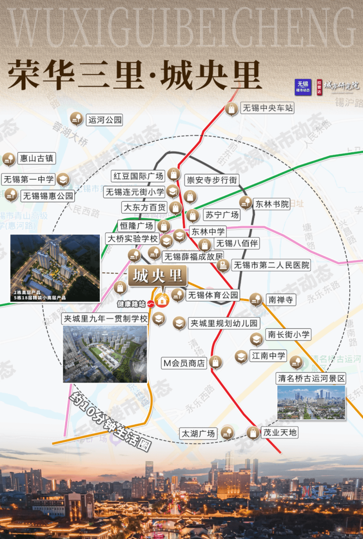Select the 恒隆广场 label
The image size is (363, 539).
[x=136, y=226]
